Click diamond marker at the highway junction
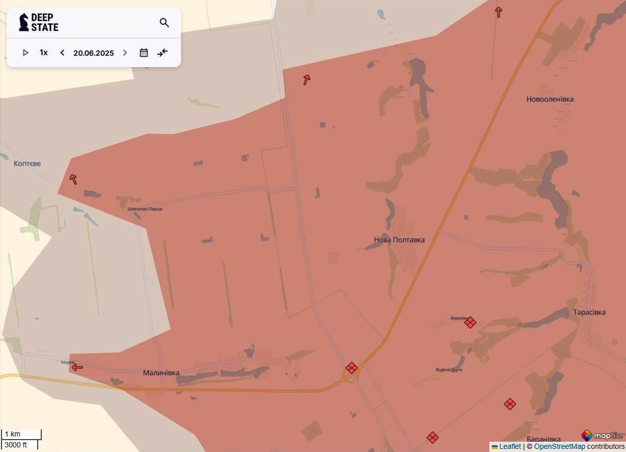 [352, 368]
